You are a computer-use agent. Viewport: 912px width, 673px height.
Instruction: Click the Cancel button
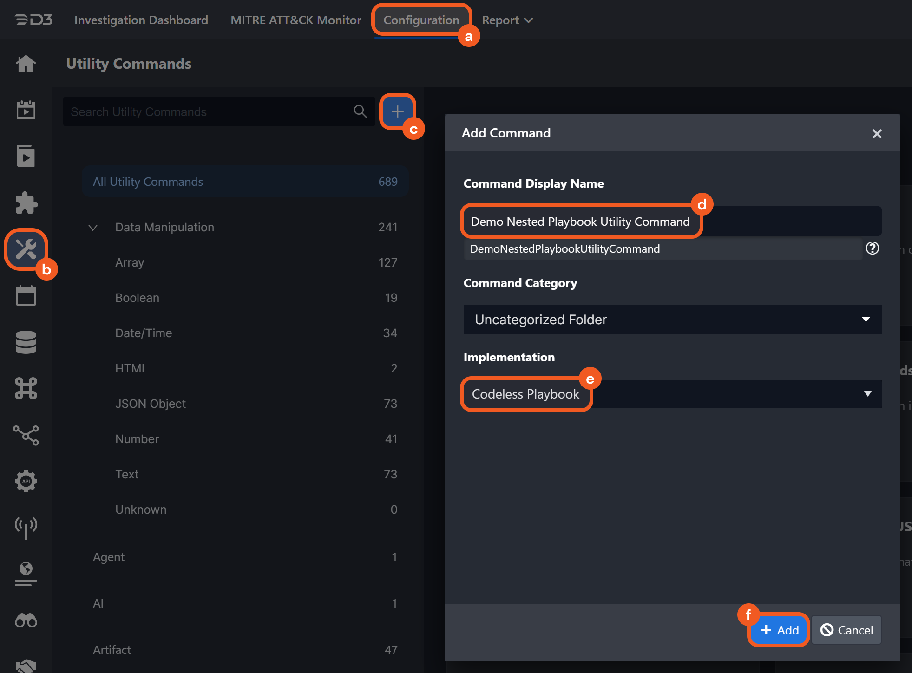846,630
